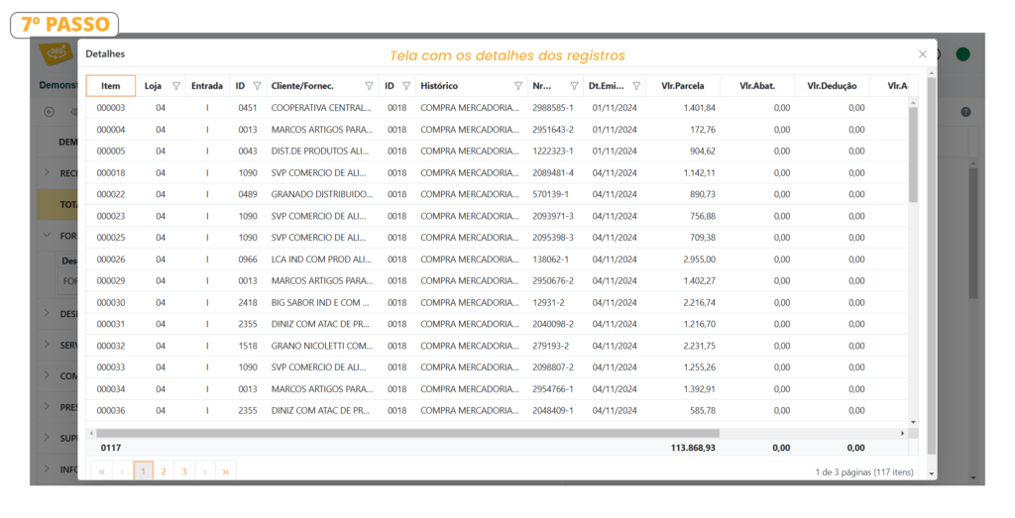The image size is (1015, 518).
Task: Open filter for Cliente/Fornec. column
Action: click(369, 86)
